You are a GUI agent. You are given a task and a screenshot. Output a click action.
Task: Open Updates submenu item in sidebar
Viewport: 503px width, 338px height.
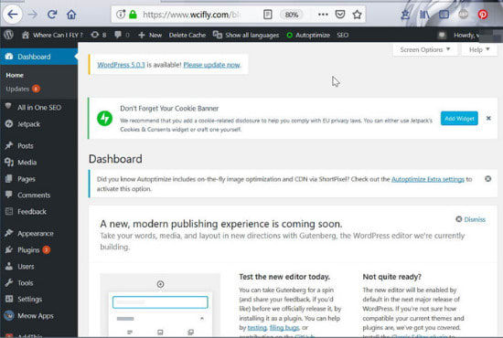23,89
